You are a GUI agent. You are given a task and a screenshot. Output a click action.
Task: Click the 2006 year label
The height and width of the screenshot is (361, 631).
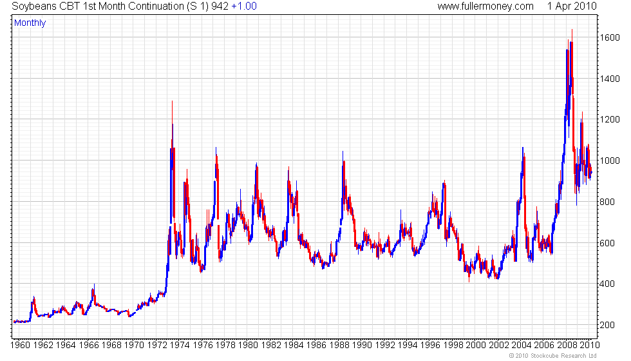click(x=544, y=346)
